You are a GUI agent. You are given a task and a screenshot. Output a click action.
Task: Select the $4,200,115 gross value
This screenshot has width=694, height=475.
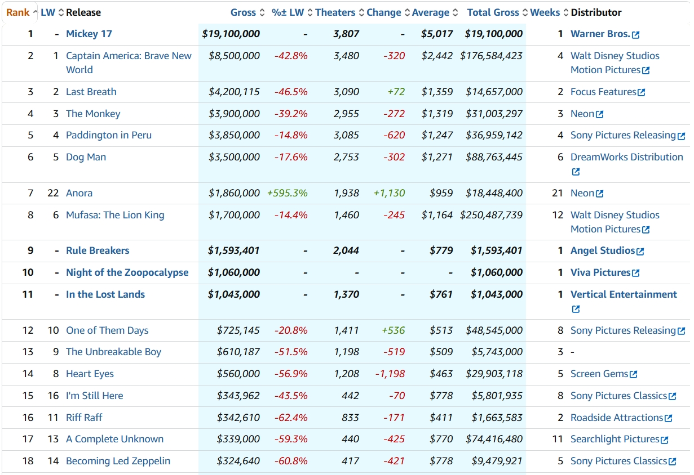point(234,92)
